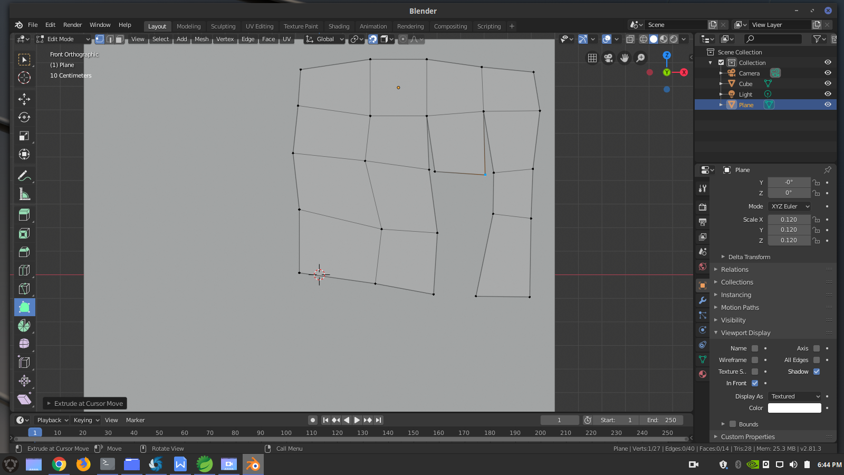Open the Mesh menu in viewport header
This screenshot has height=475, width=844.
[202, 39]
